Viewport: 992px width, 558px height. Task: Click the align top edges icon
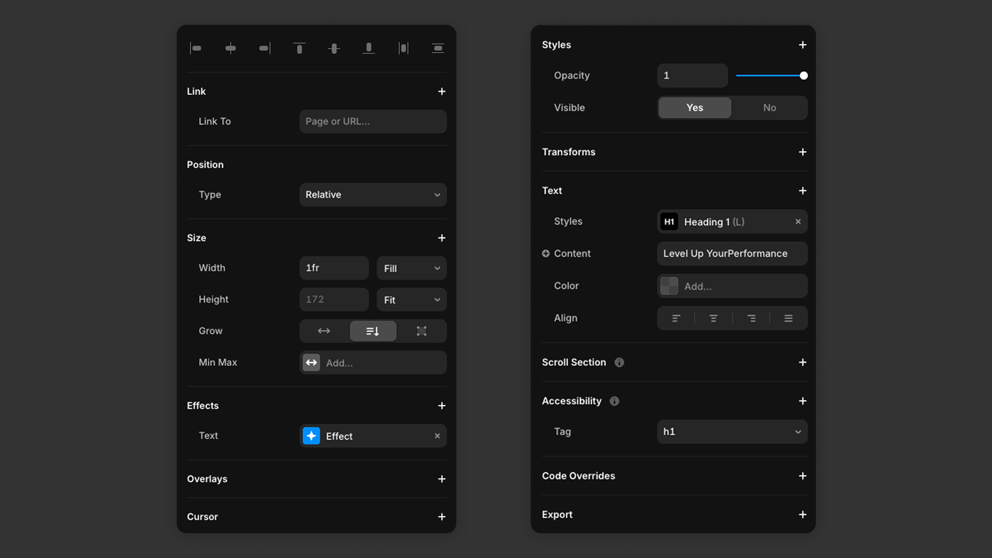pyautogui.click(x=299, y=48)
